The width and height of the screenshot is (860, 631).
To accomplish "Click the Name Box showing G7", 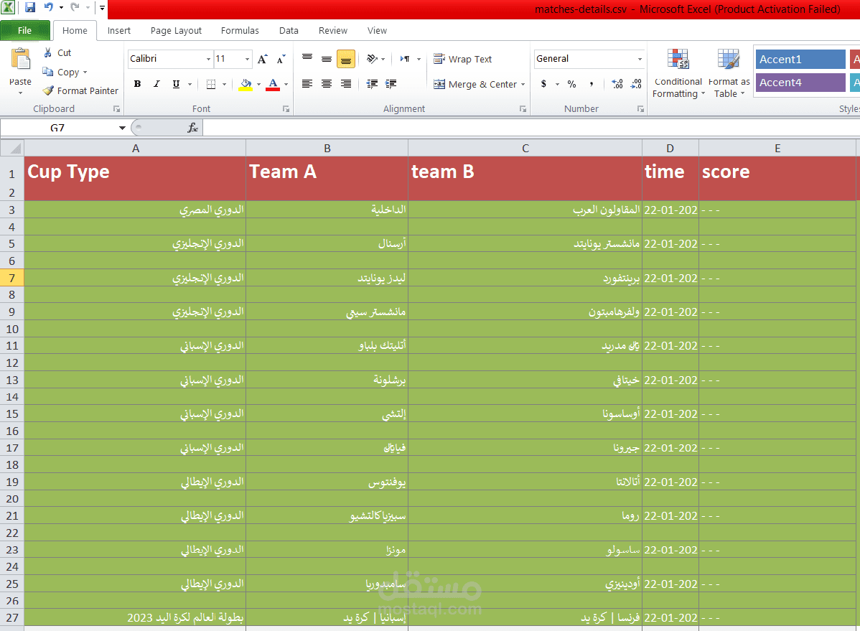I will (x=57, y=128).
